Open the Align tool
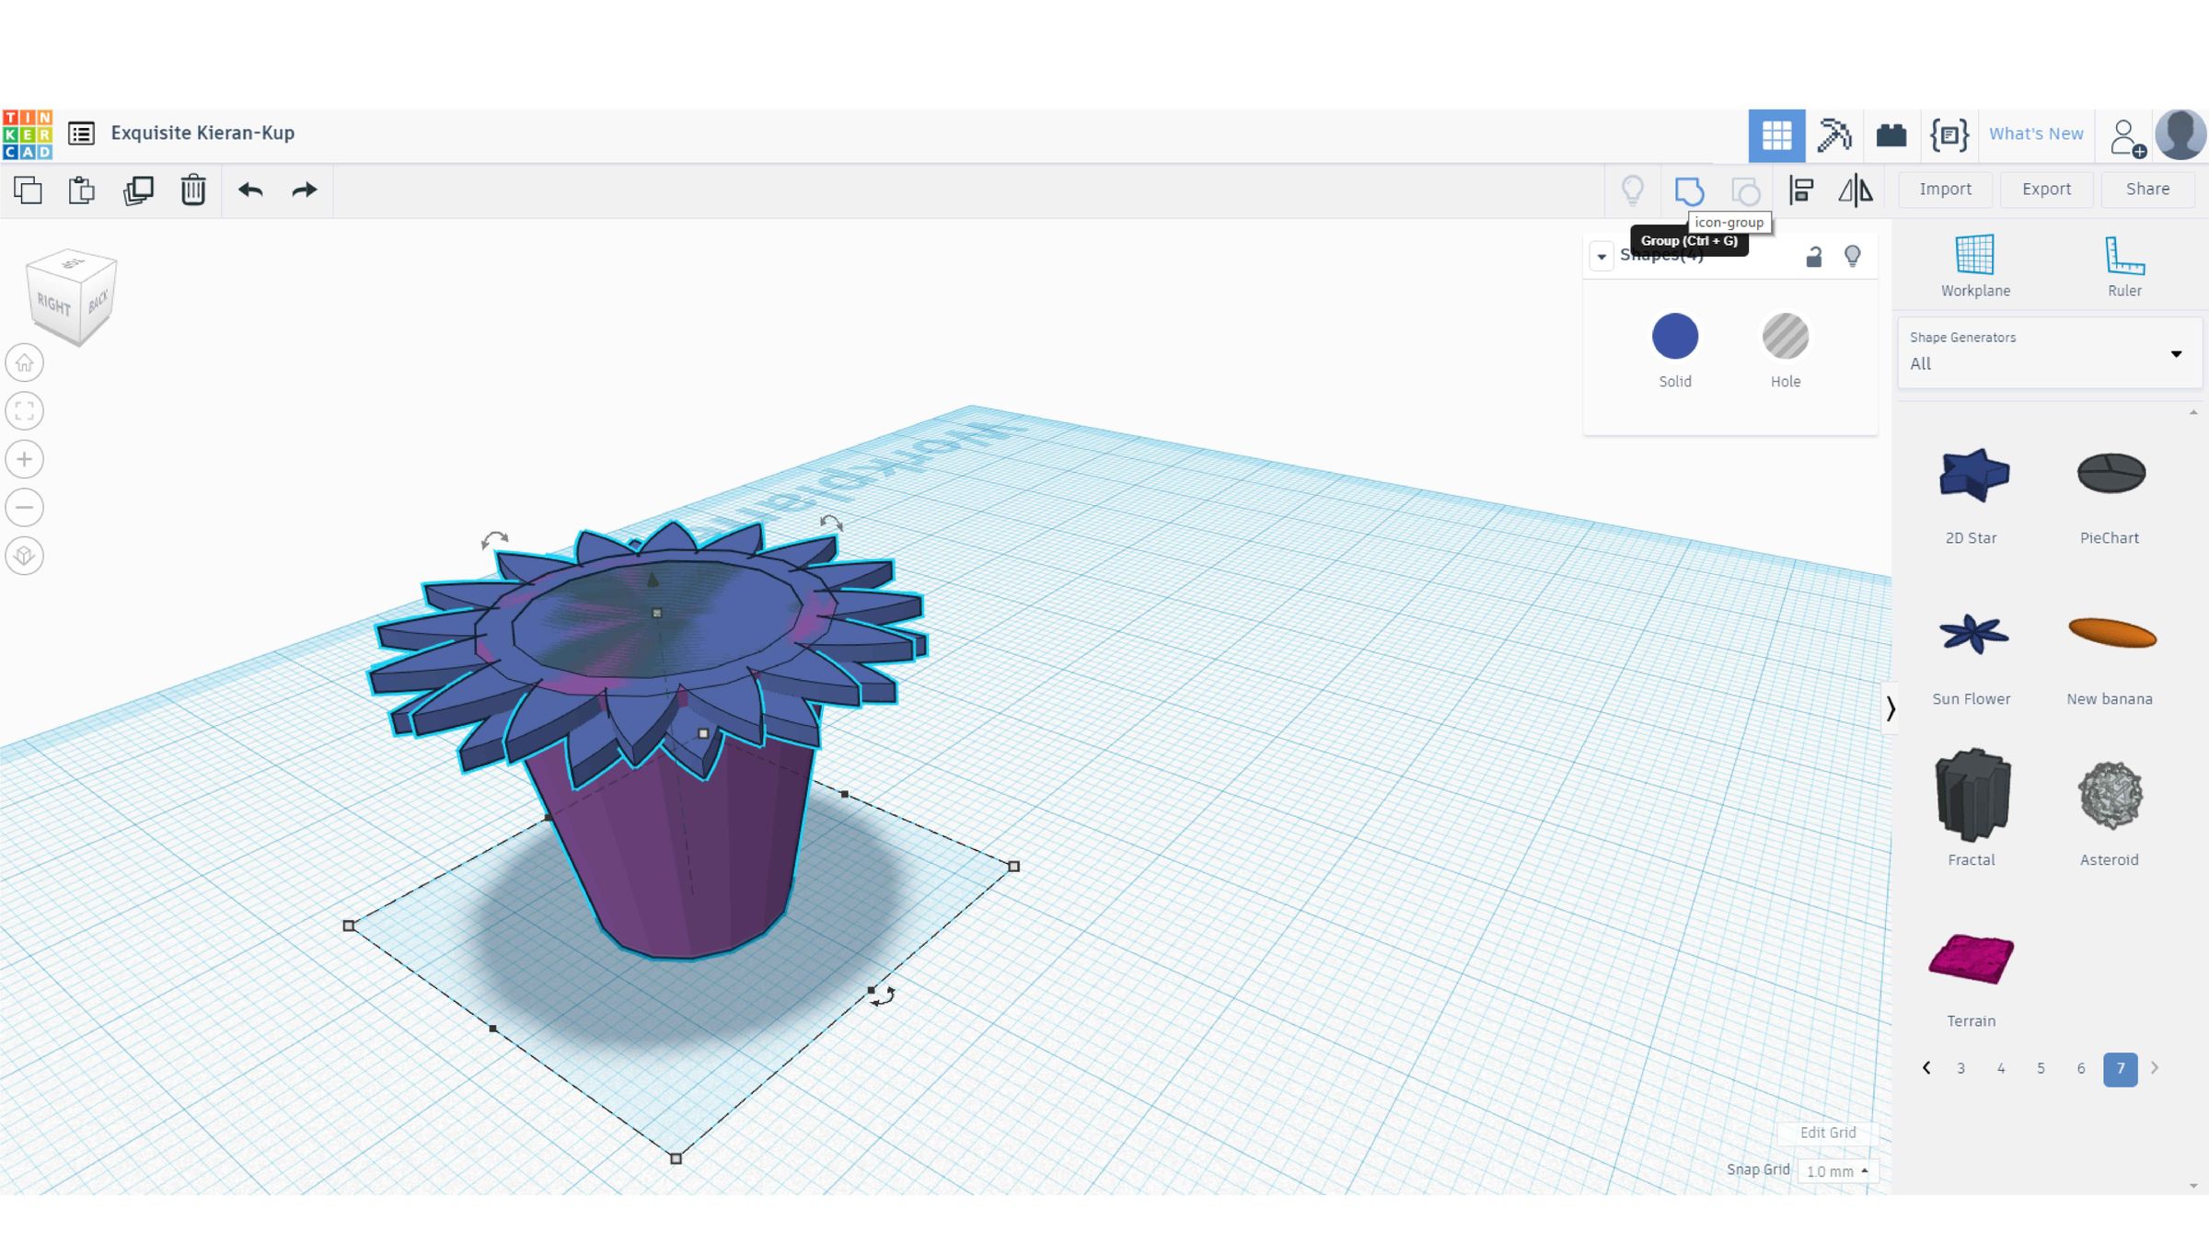 pos(1801,190)
